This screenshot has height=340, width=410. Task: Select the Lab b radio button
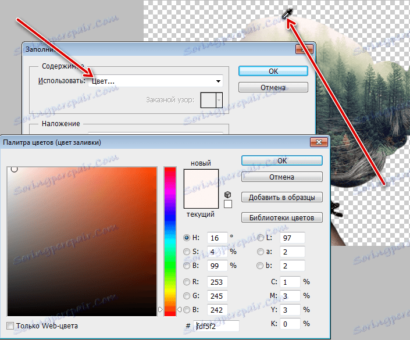point(260,266)
